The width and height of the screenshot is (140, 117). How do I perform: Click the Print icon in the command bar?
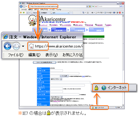coord(92,13)
